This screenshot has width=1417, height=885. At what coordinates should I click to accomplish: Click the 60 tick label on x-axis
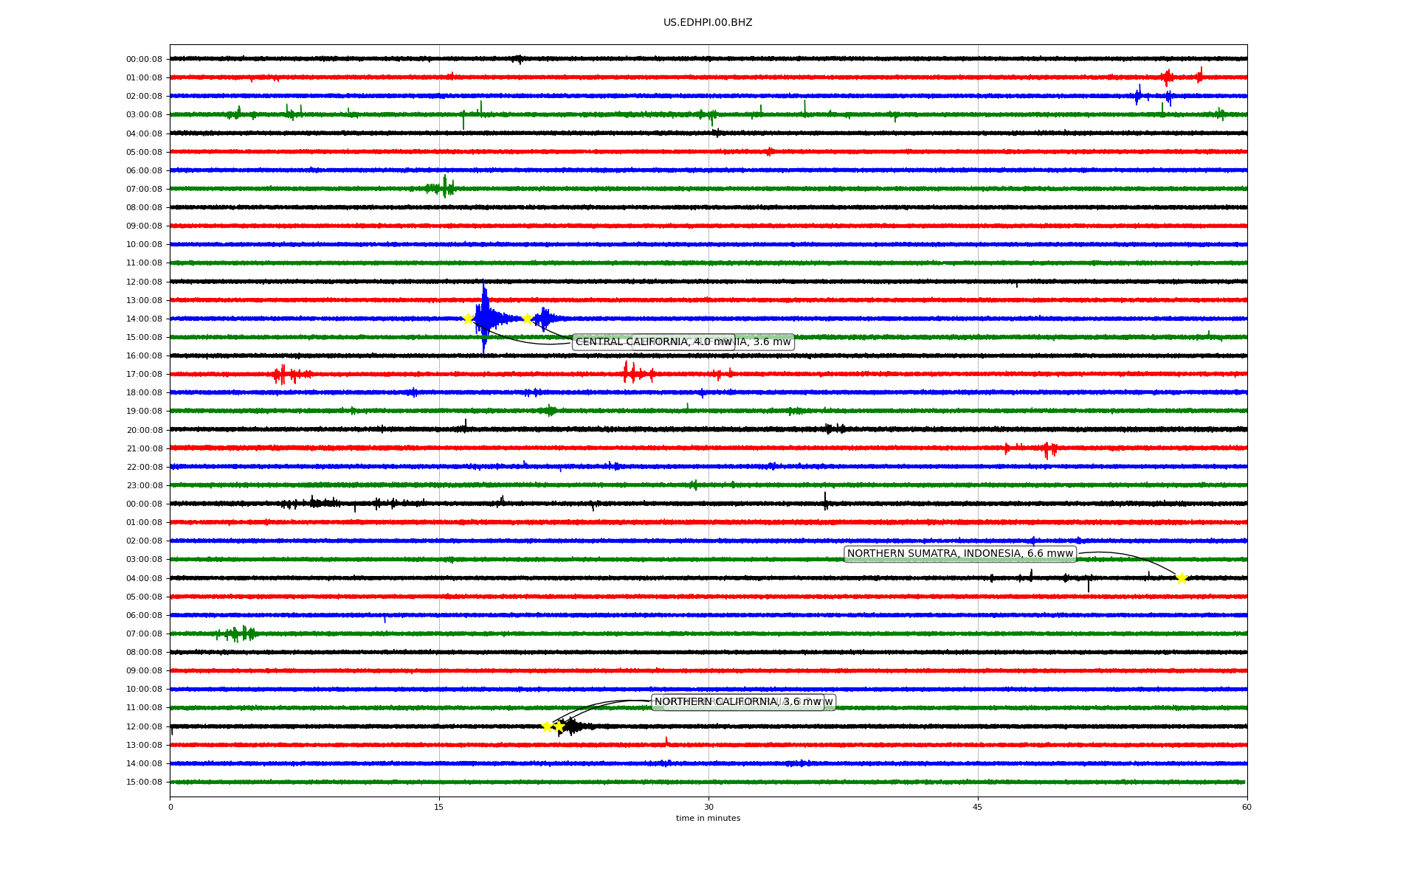pos(1247,807)
